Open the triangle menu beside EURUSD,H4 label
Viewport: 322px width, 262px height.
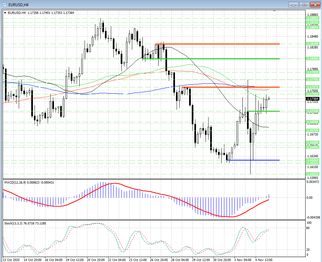pos(5,13)
